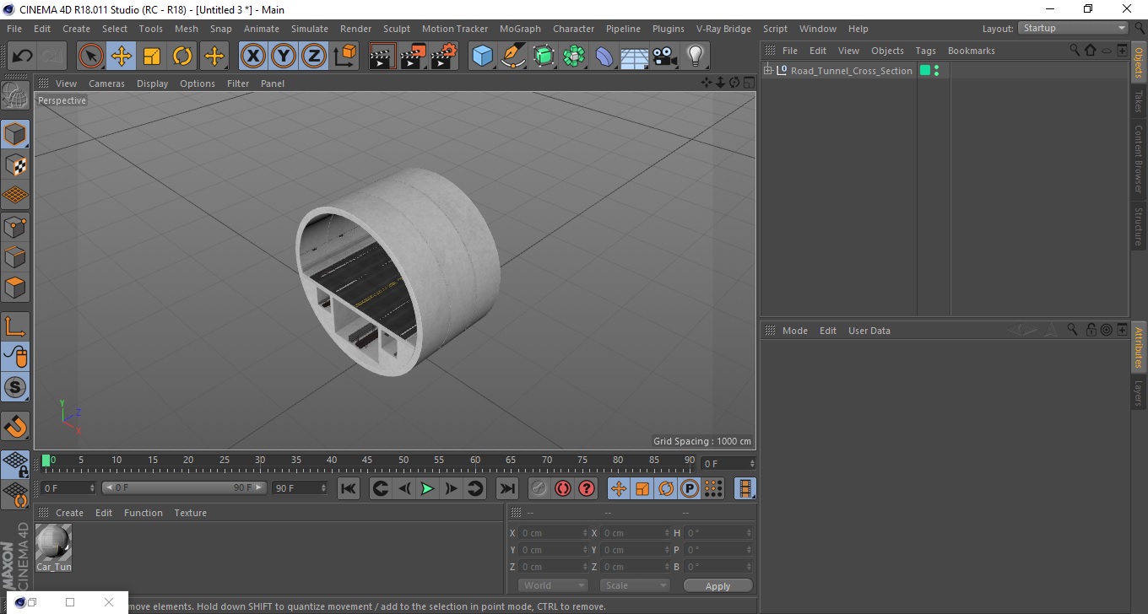Viewport: 1148px width, 614px height.
Task: Toggle Y axis lock
Action: coord(284,57)
